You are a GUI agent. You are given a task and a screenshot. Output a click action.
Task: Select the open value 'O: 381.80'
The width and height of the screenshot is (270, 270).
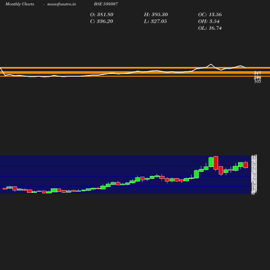[102, 15]
